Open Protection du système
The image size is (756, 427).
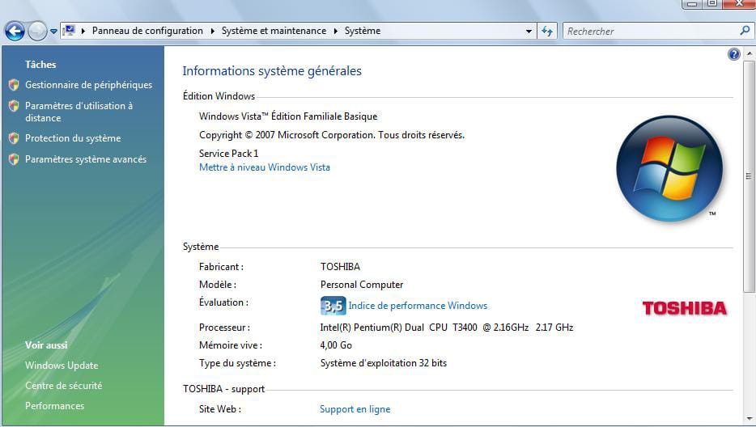coord(73,138)
